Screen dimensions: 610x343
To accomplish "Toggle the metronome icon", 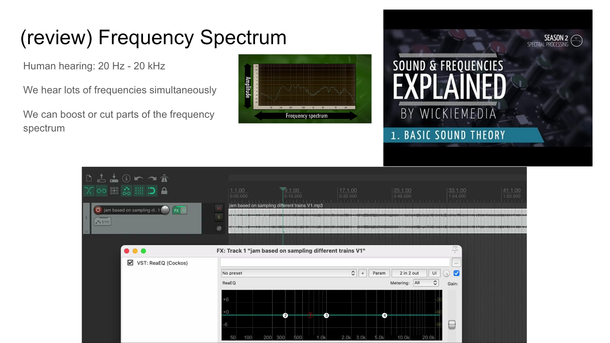I will click(164, 178).
